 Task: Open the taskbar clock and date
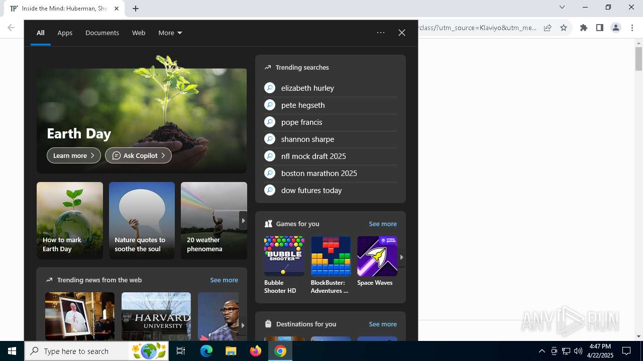pos(600,351)
